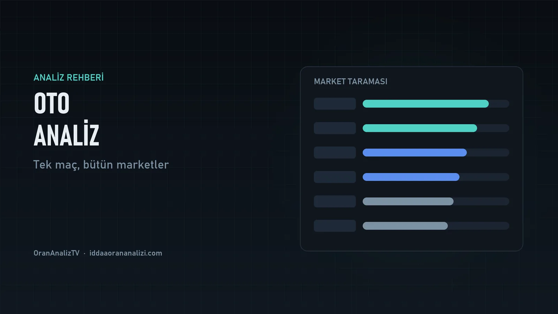The height and width of the screenshot is (314, 558).
Task: Click the shorter teal progress bar
Action: click(x=420, y=128)
